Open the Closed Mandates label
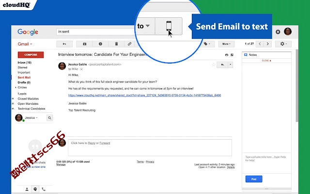The width and height of the screenshot is (310, 194). pyautogui.click(x=28, y=98)
